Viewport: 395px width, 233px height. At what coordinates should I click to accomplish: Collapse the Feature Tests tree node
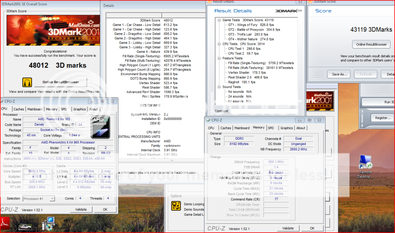coord(219,58)
